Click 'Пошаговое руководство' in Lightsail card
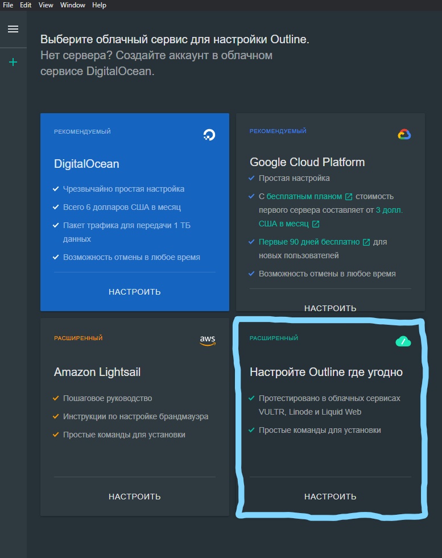Image resolution: width=442 pixels, height=558 pixels. click(108, 398)
